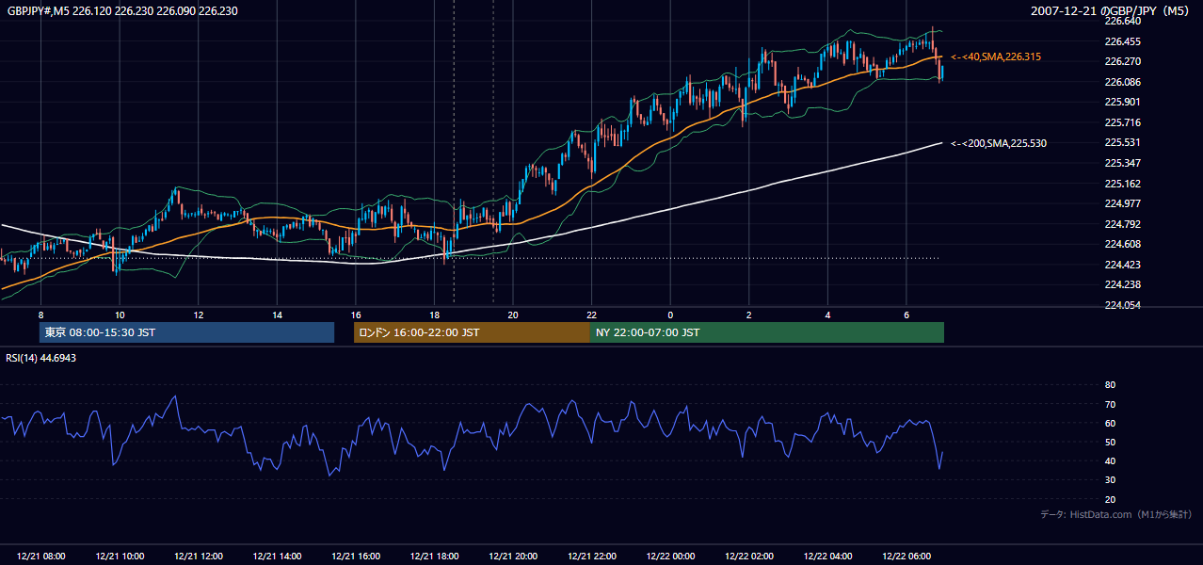Click price axis value 225.162
Screen dimensions: 1203x565
point(1122,184)
